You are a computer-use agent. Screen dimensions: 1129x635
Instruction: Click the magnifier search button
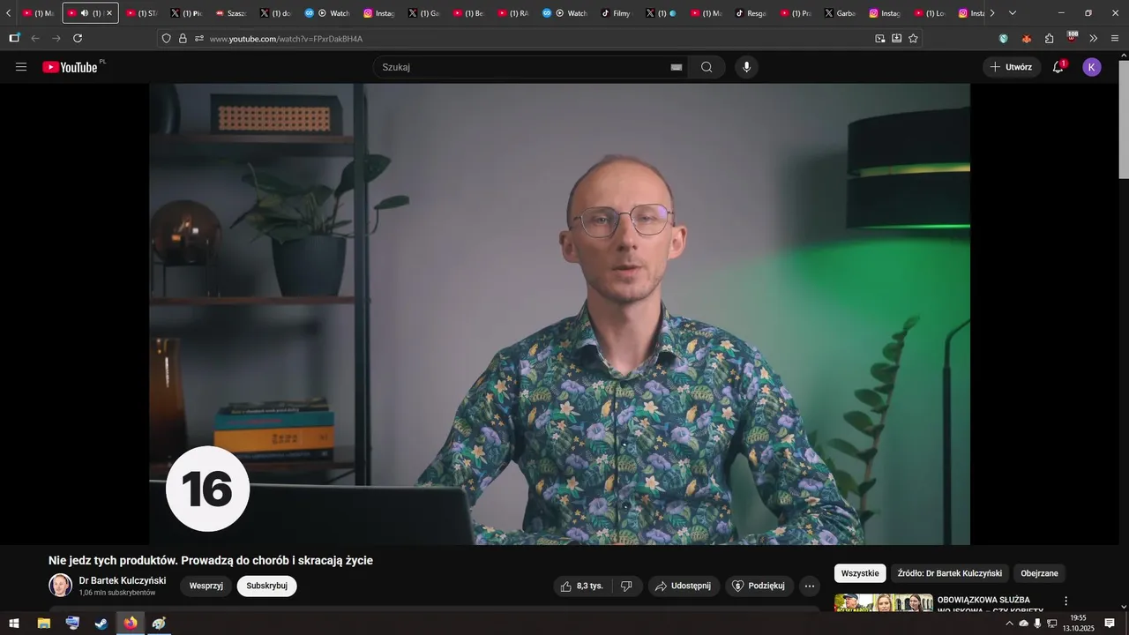click(707, 67)
